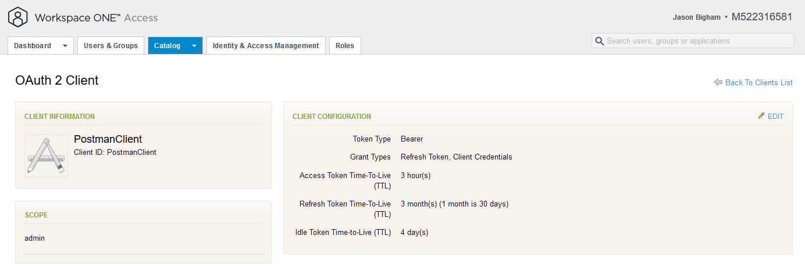Switch to the Users & Groups tab
This screenshot has width=805, height=268.
[111, 46]
